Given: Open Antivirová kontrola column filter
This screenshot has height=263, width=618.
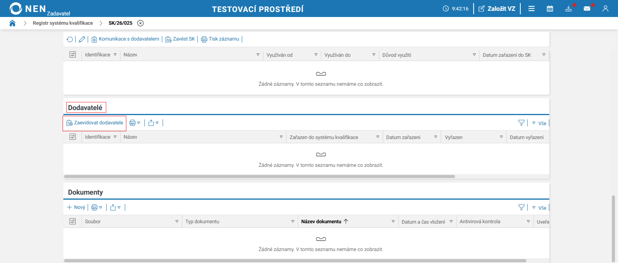Looking at the screenshot, I should (528, 221).
